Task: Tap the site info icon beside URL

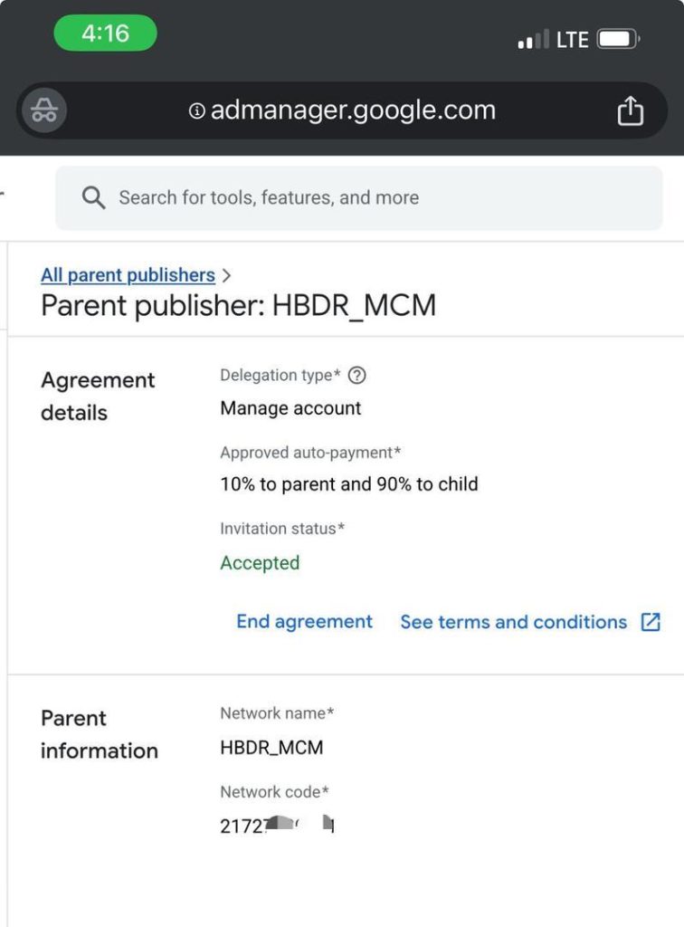Action: [196, 110]
